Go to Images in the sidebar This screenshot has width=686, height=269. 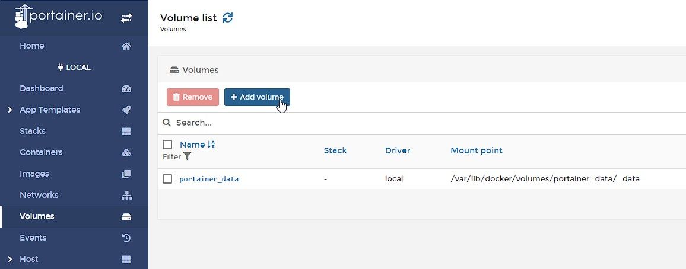[x=34, y=174]
